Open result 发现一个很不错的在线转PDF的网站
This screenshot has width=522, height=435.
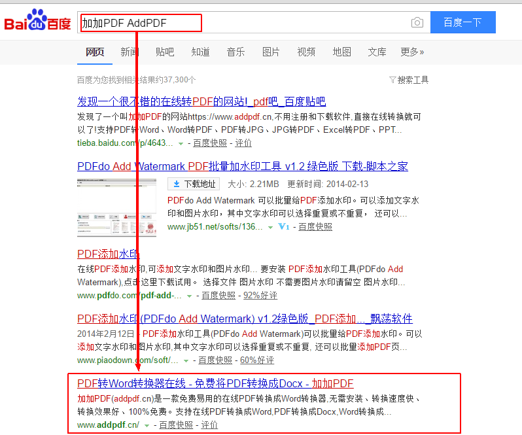[x=201, y=101]
